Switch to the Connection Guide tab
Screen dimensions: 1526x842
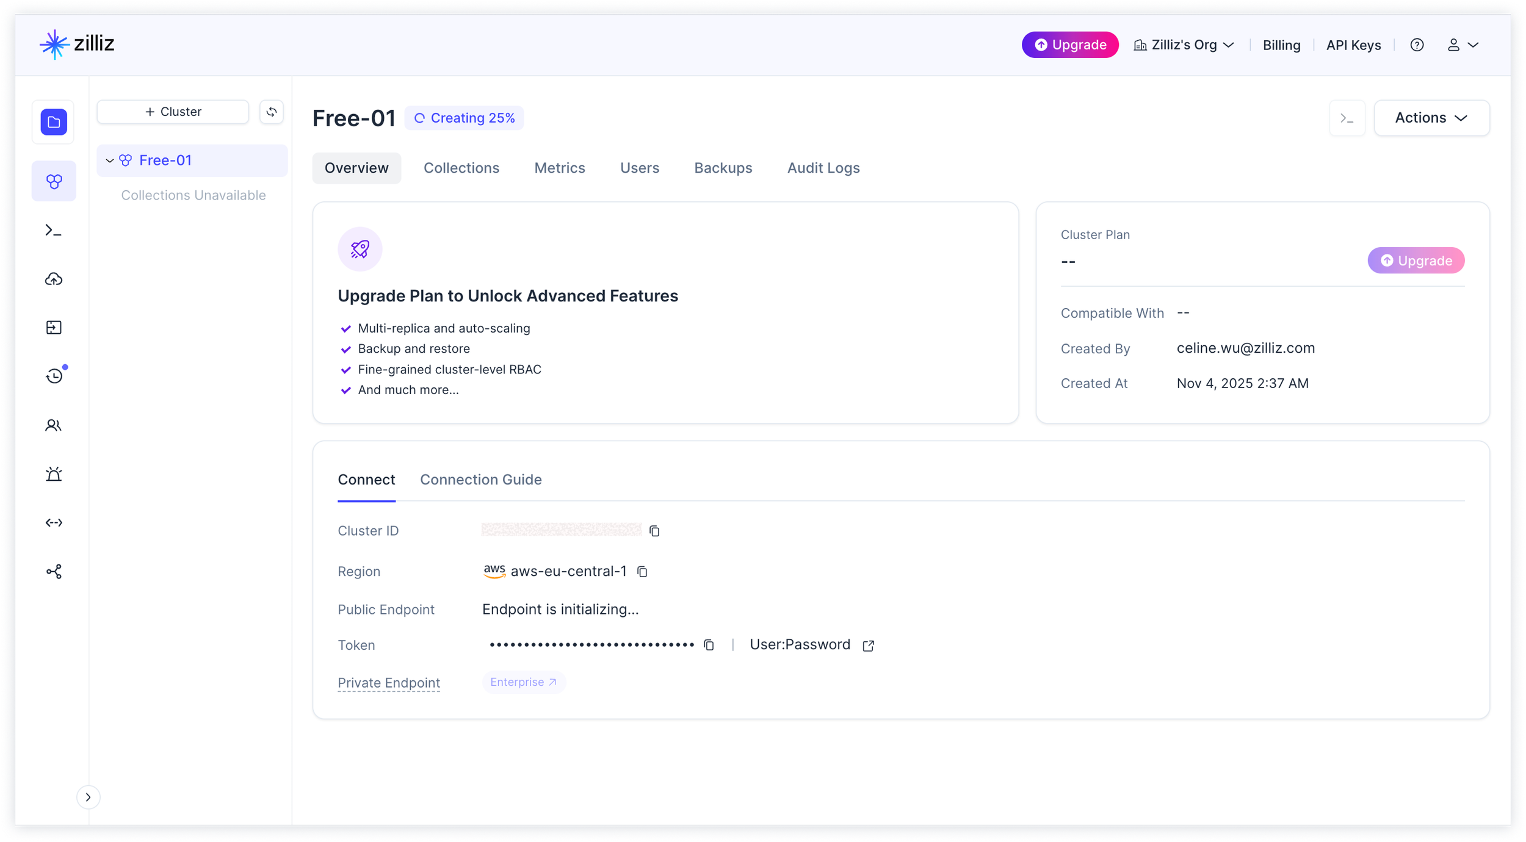coord(480,480)
